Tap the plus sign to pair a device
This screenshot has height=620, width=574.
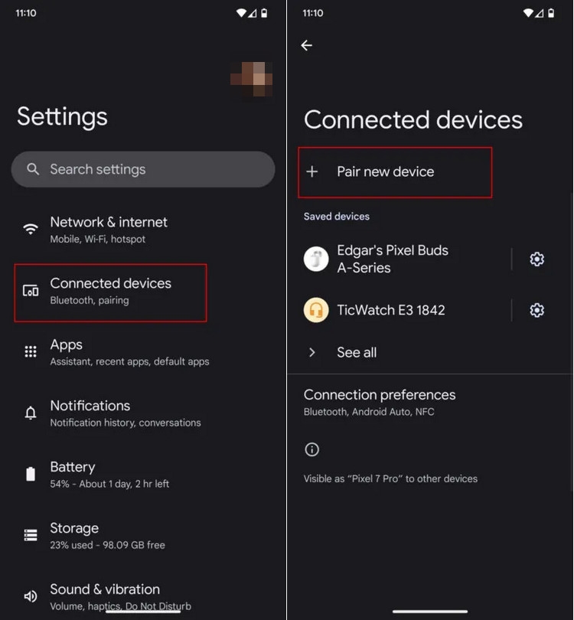[312, 172]
